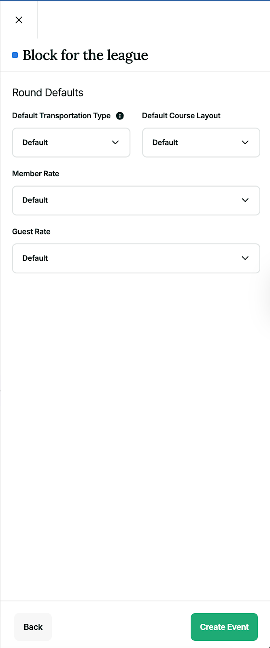Click the chevron arrow in Member Rate field
The height and width of the screenshot is (648, 270).
(245, 200)
